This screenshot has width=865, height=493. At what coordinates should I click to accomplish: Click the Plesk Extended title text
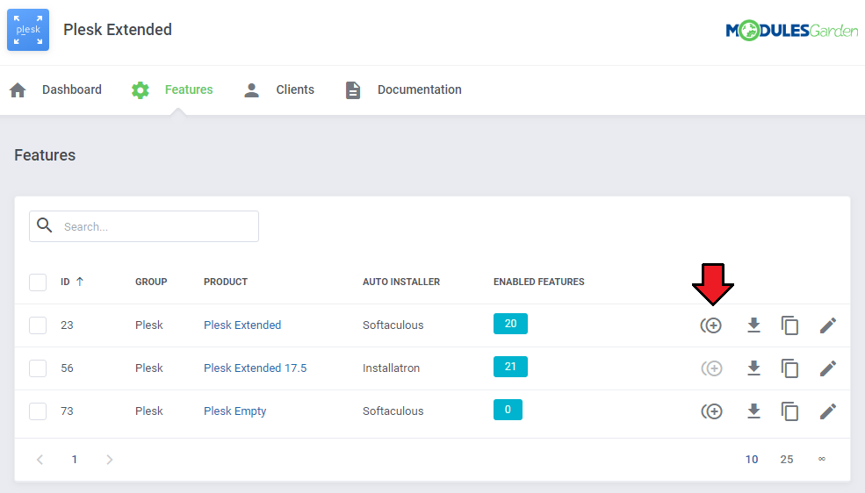(x=118, y=30)
